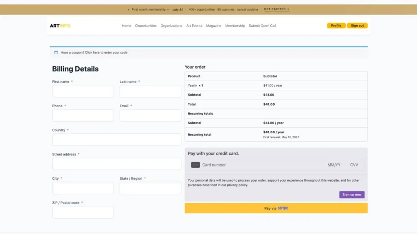This screenshot has height=234, width=417.
Task: Select the Email input field
Action: tap(150, 115)
